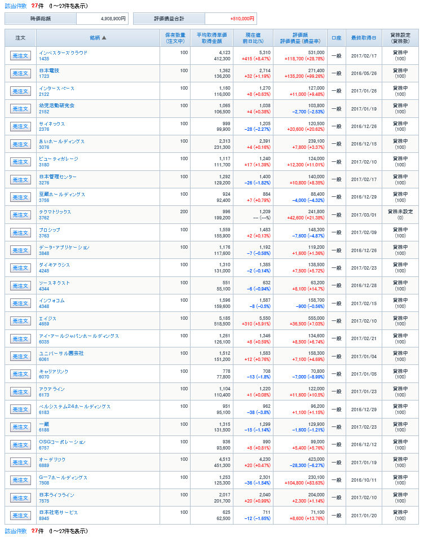Image resolution: width=446 pixels, height=537 pixels.
Task: Open stock link エイジス
Action: click(x=47, y=318)
